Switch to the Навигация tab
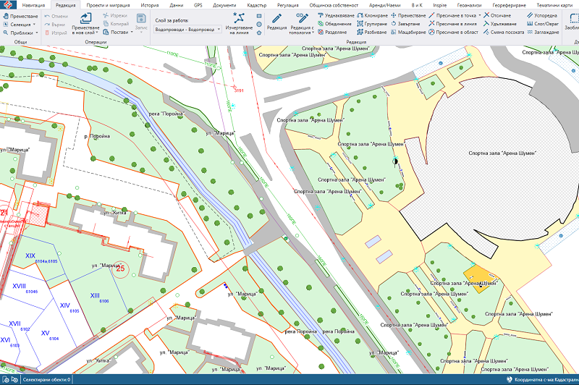Viewport: 579px width, 385px height. coord(33,4)
